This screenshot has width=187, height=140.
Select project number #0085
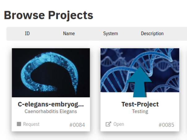[166, 125]
